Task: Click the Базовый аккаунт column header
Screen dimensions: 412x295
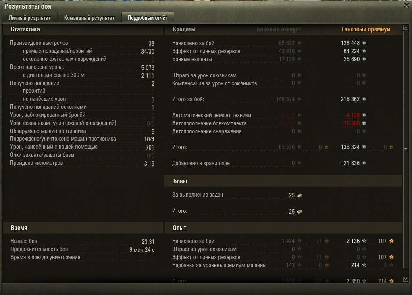Action: coord(279,29)
